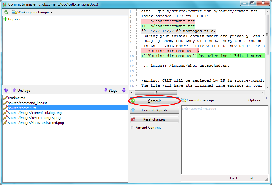Click the Working dir changes icon
This screenshot has width=272, height=185.
tap(14, 12)
